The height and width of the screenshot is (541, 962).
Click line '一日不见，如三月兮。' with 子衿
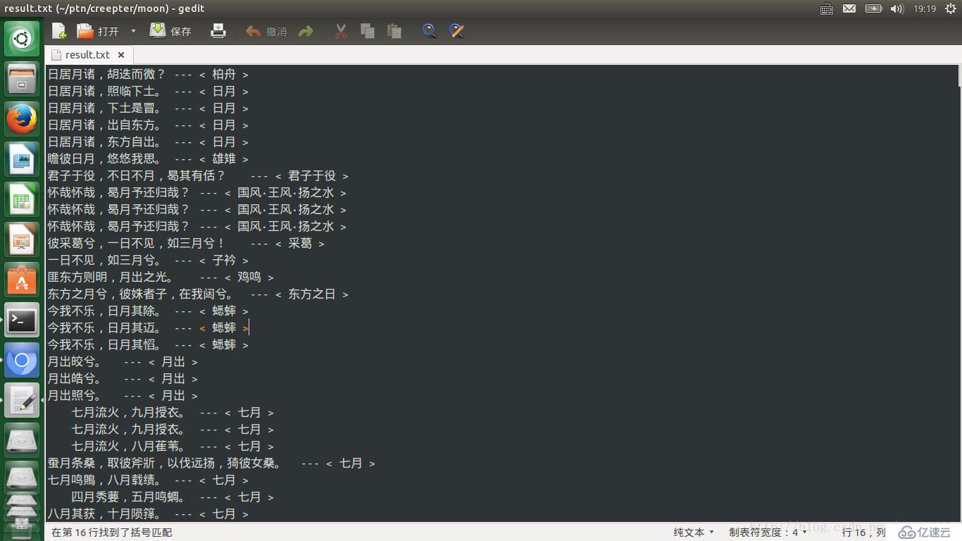[148, 260]
